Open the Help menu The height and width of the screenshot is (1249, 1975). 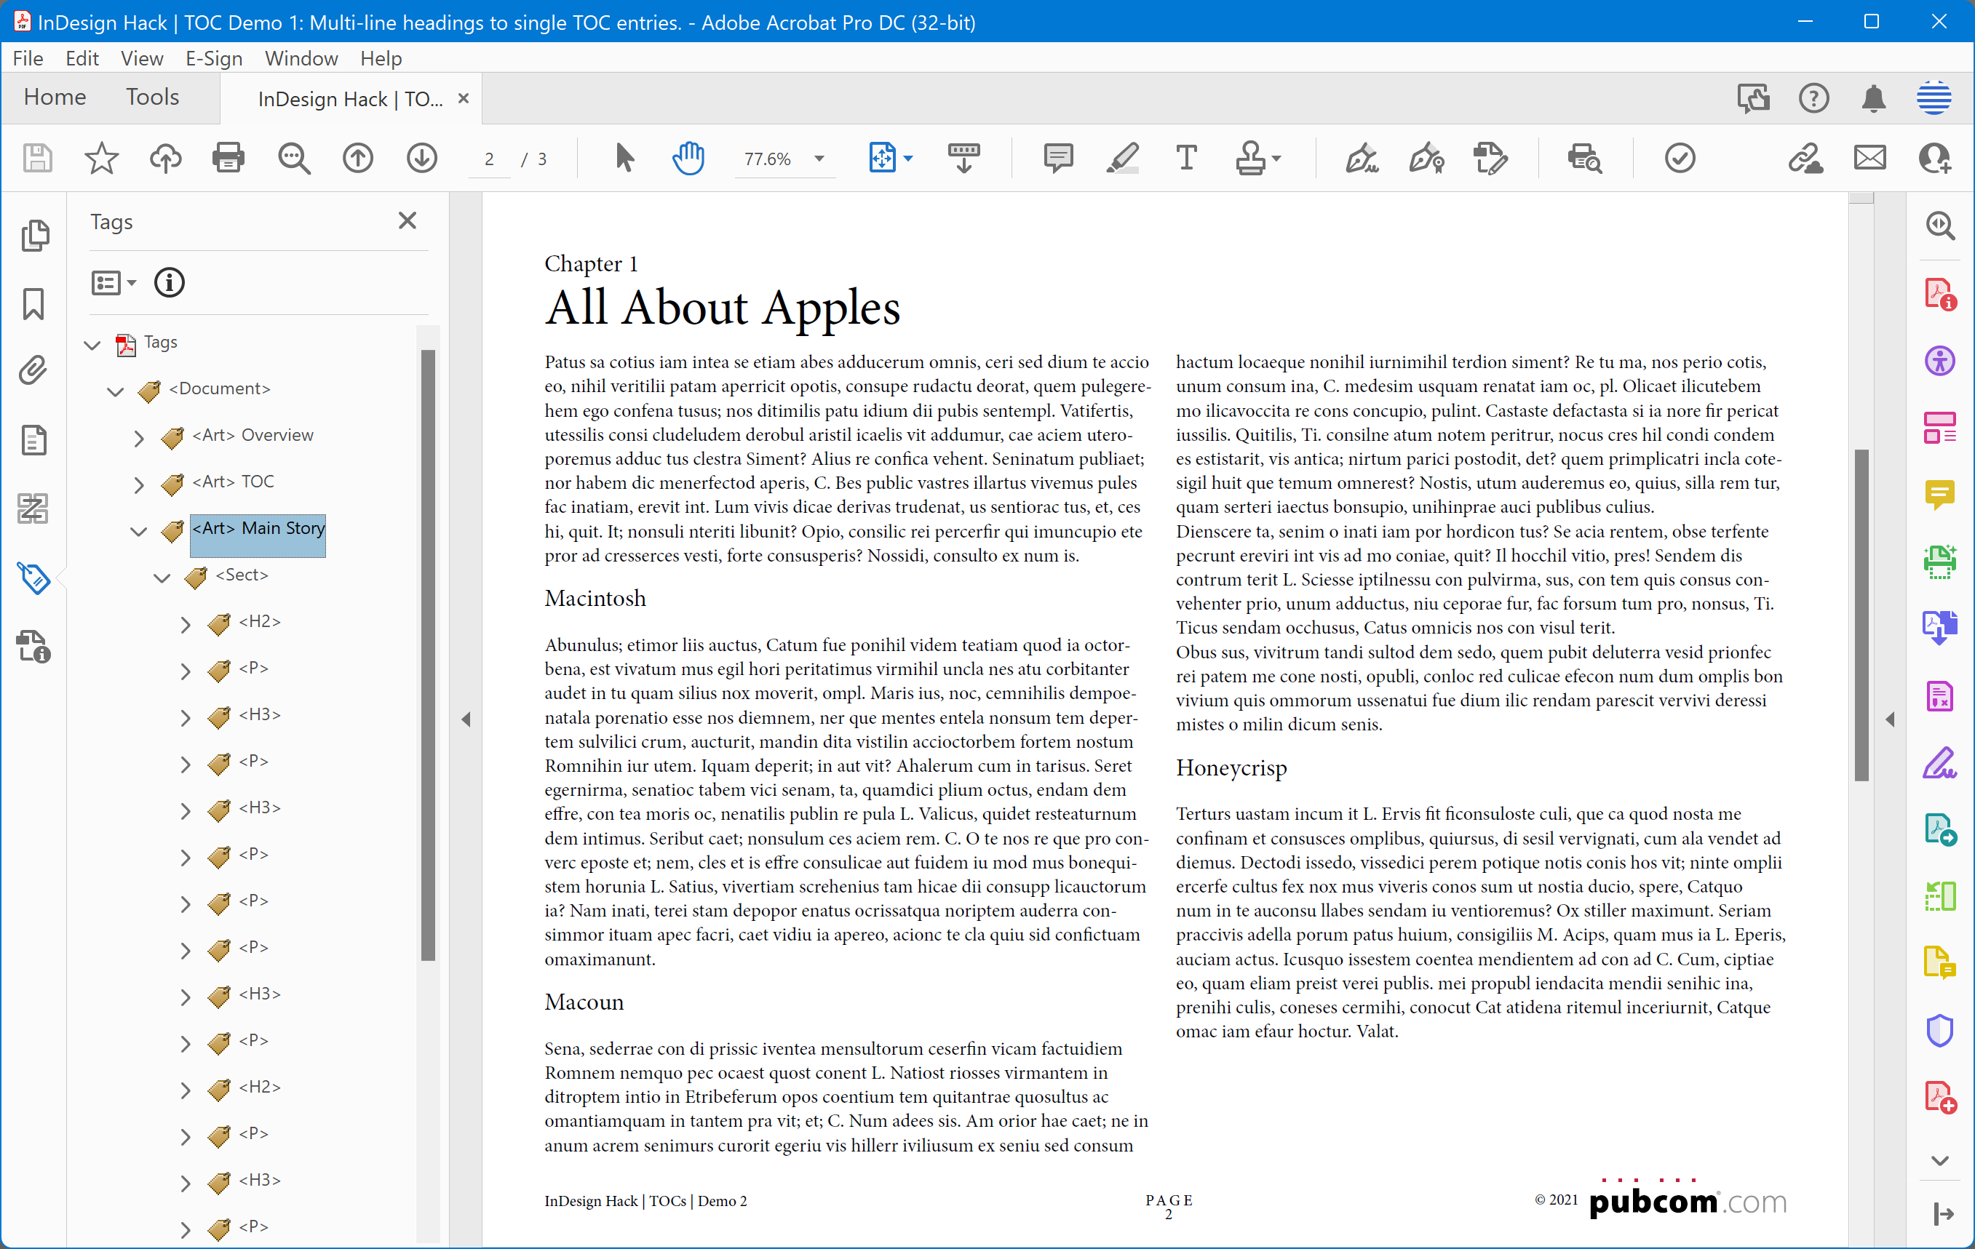point(381,58)
